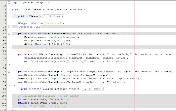
Task: Click the 'dibujarTriangulo(areaDibujo' call on line 71
Action: point(45,58)
